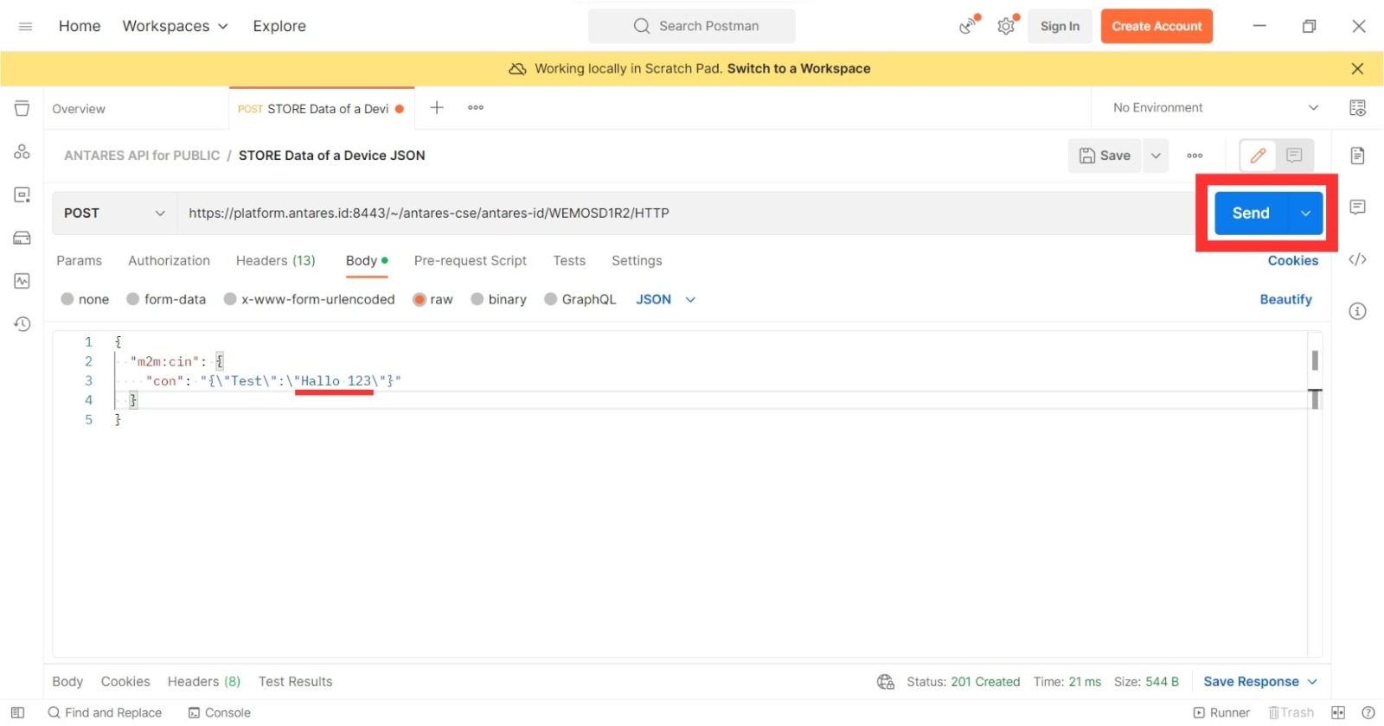Open Monitors icon in left sidebar
The image size is (1384, 726).
tap(22, 282)
